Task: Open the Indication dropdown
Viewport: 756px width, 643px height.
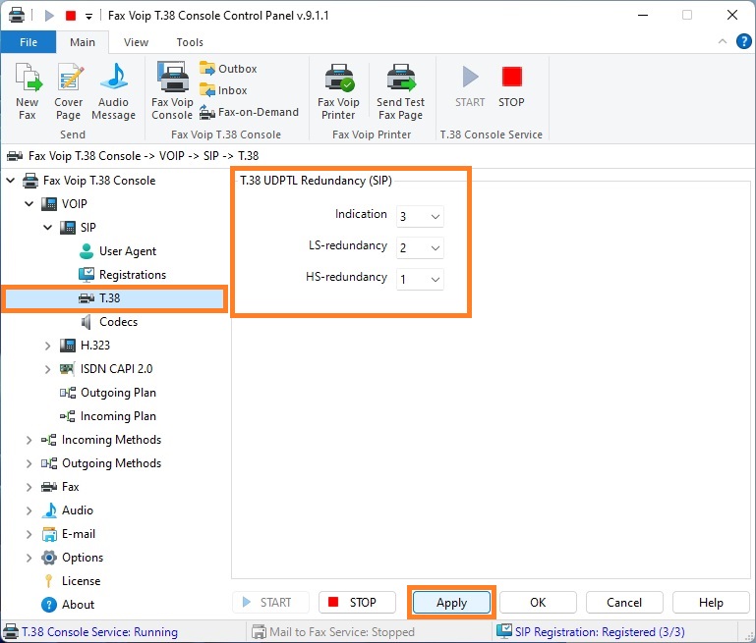Action: coord(420,217)
